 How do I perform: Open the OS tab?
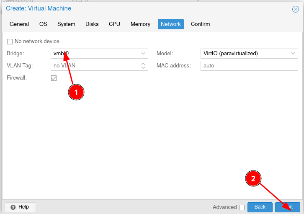click(x=43, y=24)
